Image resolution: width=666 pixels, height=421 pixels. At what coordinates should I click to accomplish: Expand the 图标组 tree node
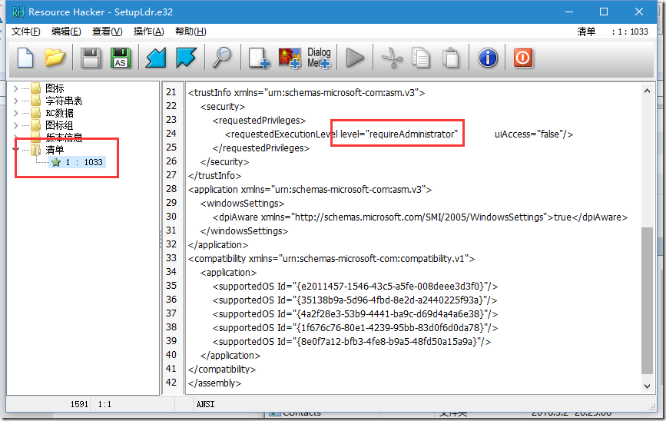[x=15, y=125]
